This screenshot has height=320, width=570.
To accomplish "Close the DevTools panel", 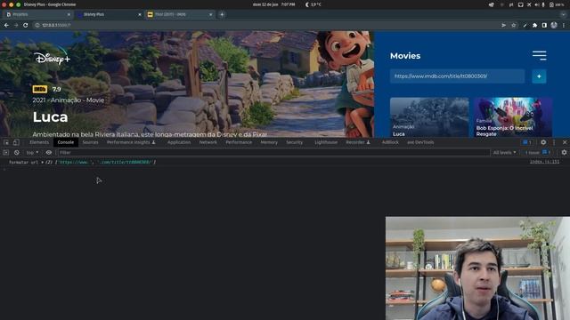I will (x=565, y=142).
